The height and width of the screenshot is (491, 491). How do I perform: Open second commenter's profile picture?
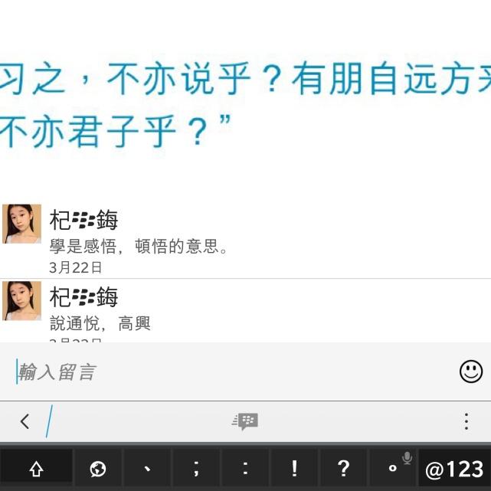point(22,301)
